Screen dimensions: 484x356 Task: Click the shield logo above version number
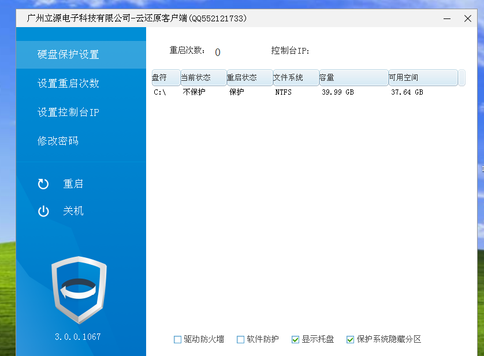point(79,290)
